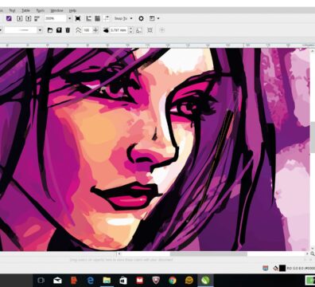Click the fill bucket icon in status bar

[276, 269]
